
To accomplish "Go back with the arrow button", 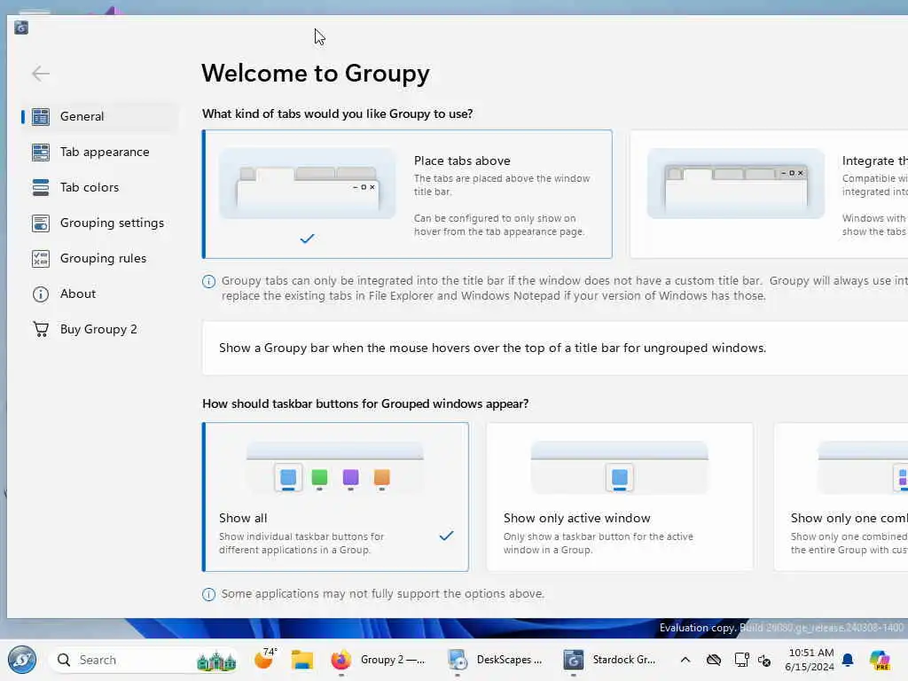I will click(x=41, y=74).
